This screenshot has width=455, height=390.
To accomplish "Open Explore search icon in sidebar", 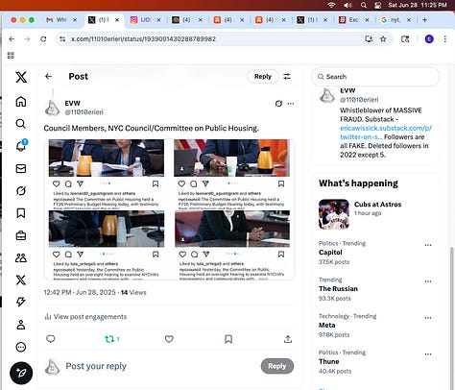I will (21, 124).
